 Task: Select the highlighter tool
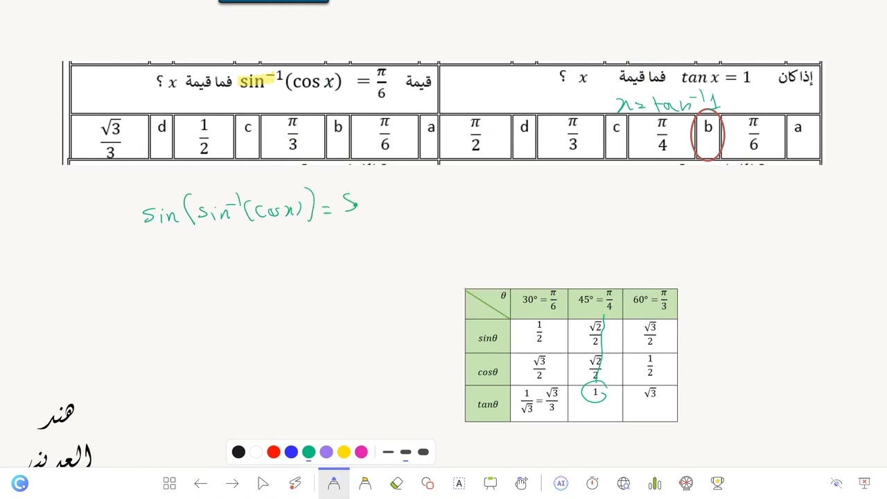tap(365, 484)
